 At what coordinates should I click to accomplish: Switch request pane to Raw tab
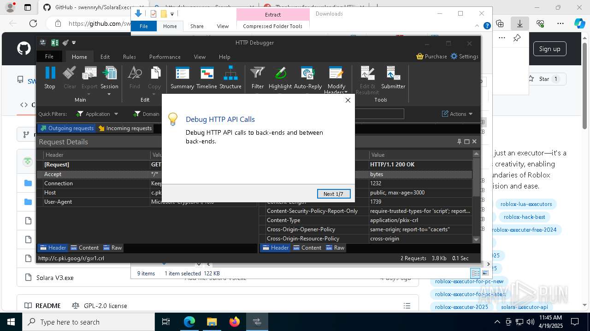tap(112, 248)
